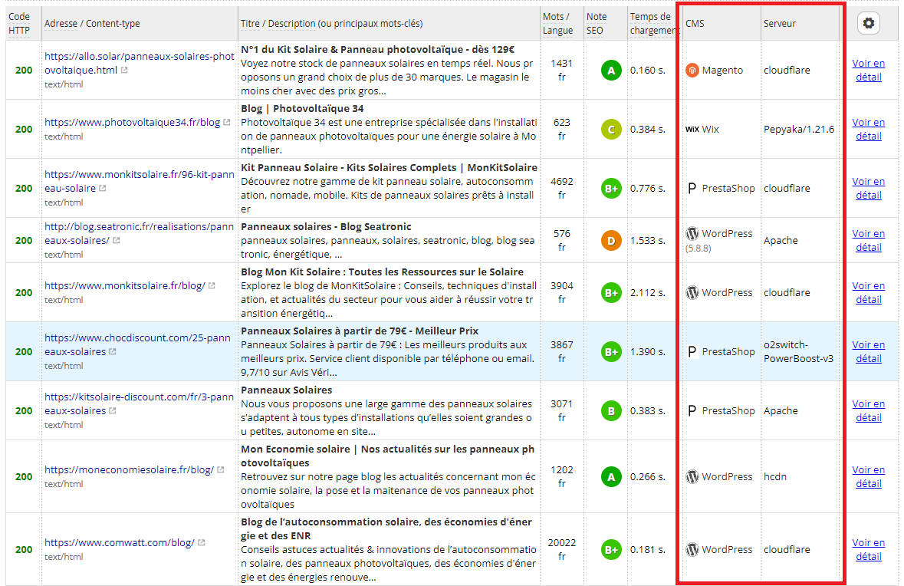Click Voir en détail for kitsolaire-discount

click(x=868, y=410)
